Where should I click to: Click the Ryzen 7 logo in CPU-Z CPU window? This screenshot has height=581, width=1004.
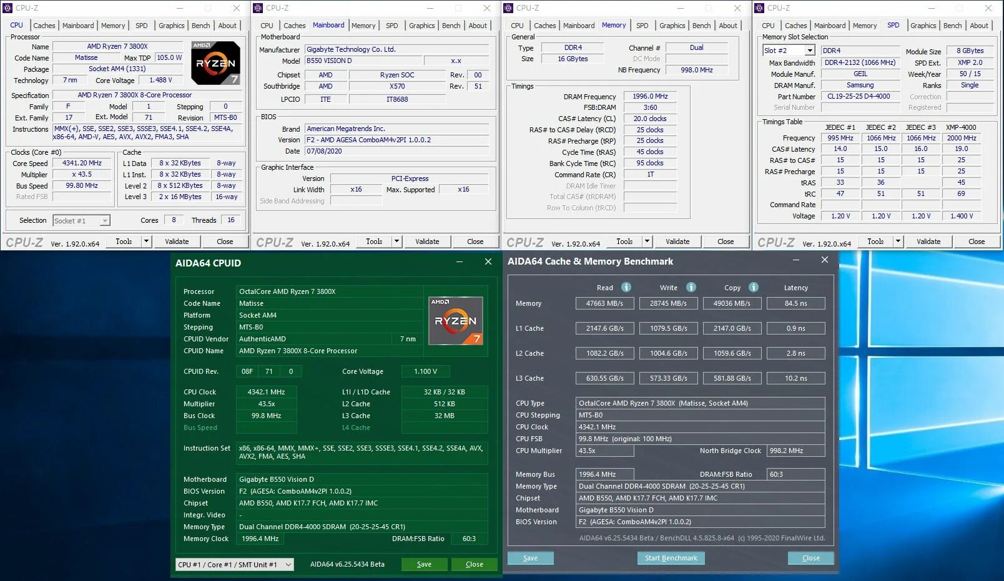tap(215, 63)
